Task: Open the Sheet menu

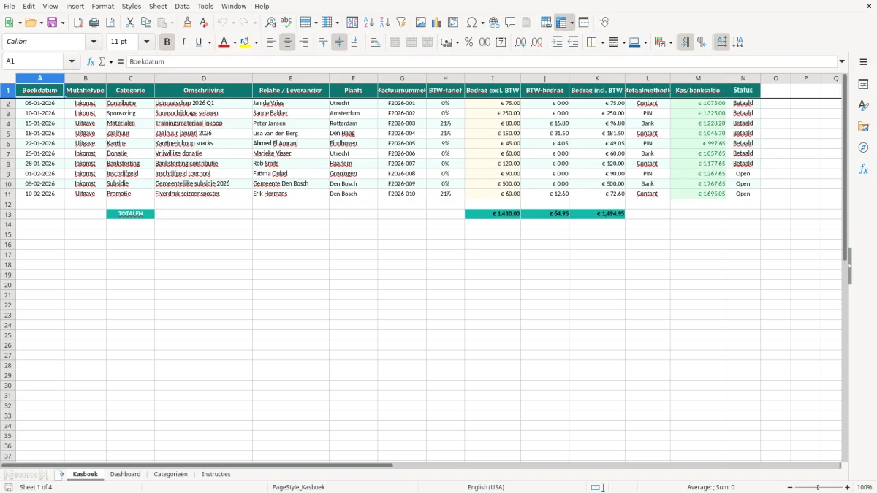Action: pos(159,6)
